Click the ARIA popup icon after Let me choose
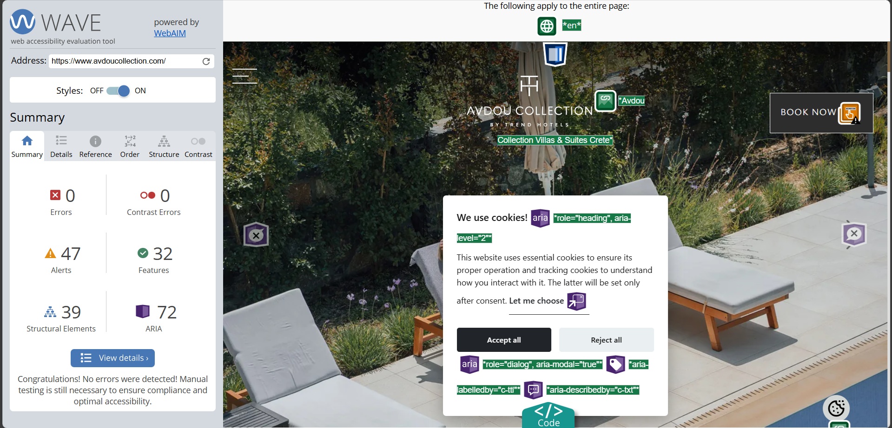This screenshot has width=892, height=428. click(x=576, y=301)
